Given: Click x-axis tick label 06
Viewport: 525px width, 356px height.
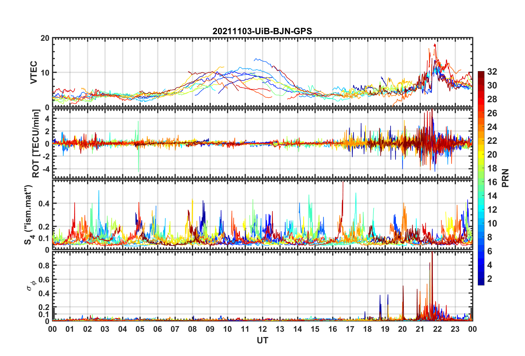Looking at the screenshot, I should click(x=157, y=329).
